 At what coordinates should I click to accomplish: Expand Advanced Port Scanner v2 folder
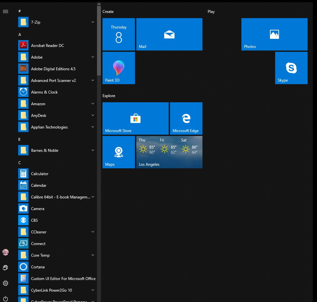point(56,81)
